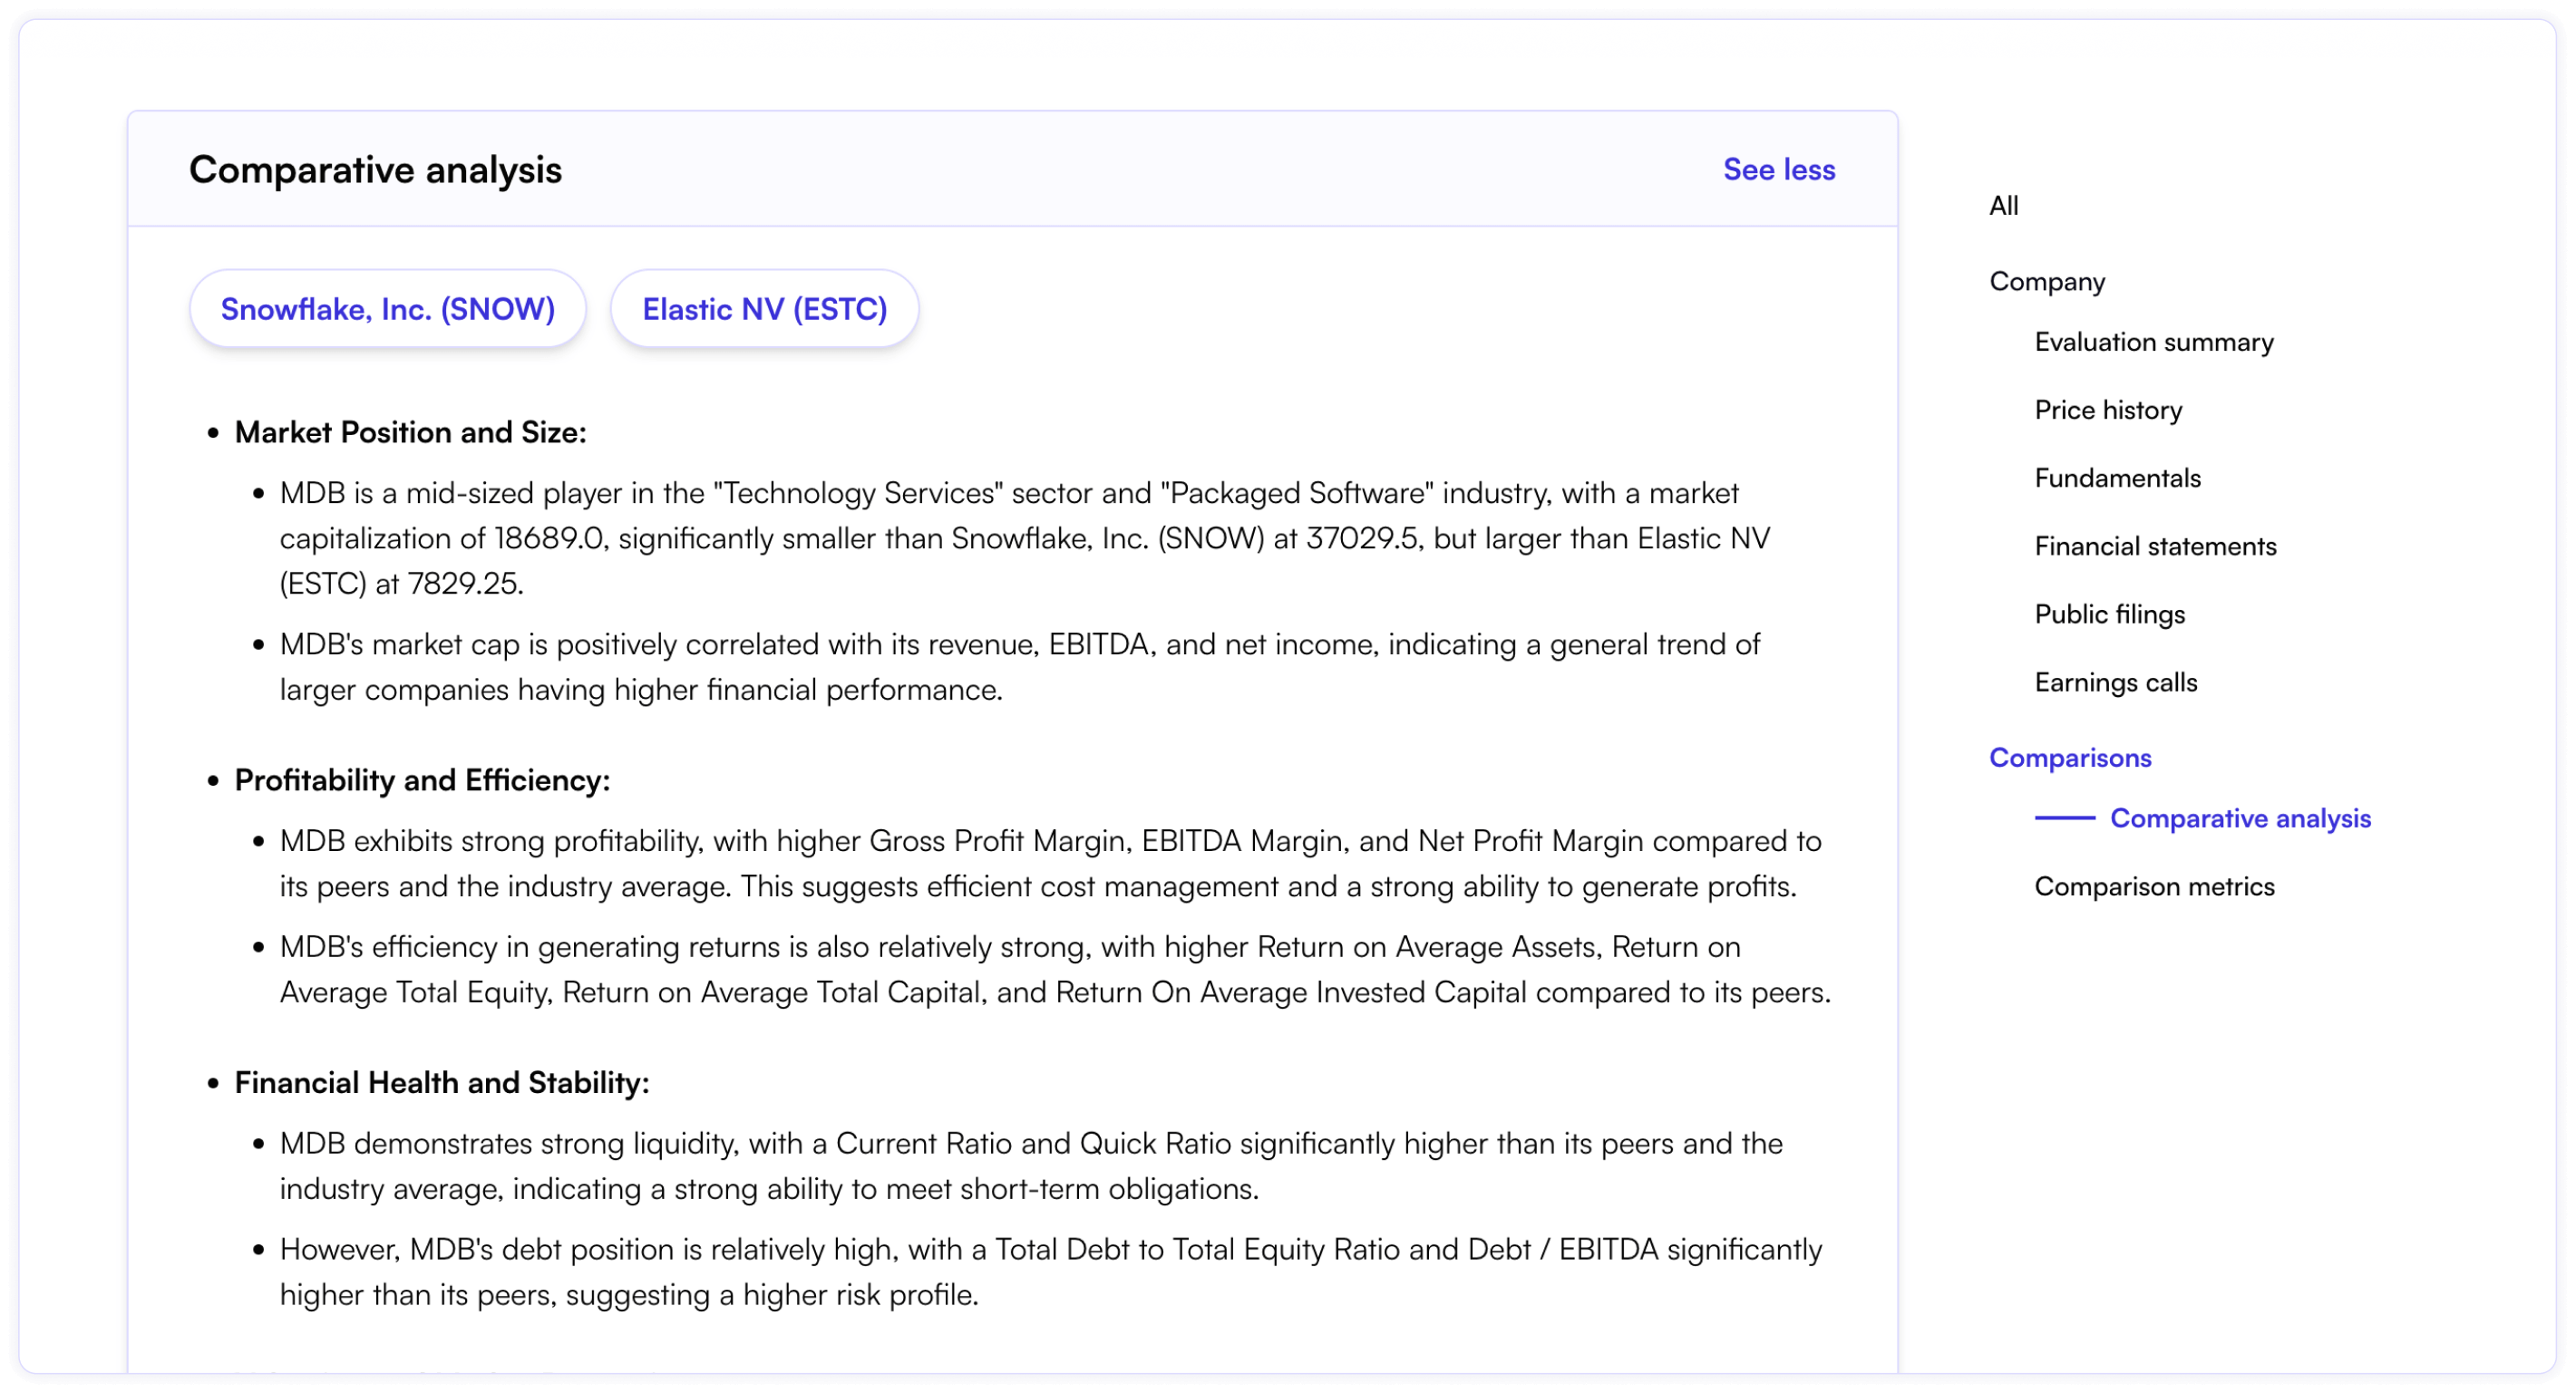Jump to Price history section
Screen dimensions: 2576x1393
2108,410
